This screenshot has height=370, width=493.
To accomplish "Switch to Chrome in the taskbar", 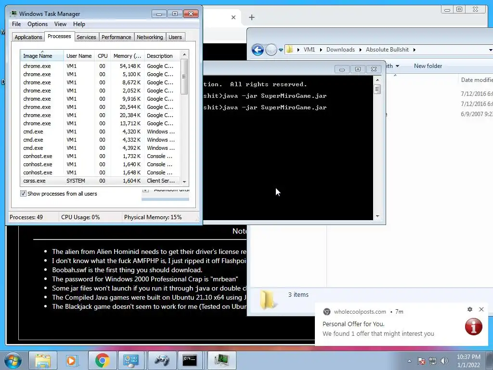I will (x=102, y=361).
